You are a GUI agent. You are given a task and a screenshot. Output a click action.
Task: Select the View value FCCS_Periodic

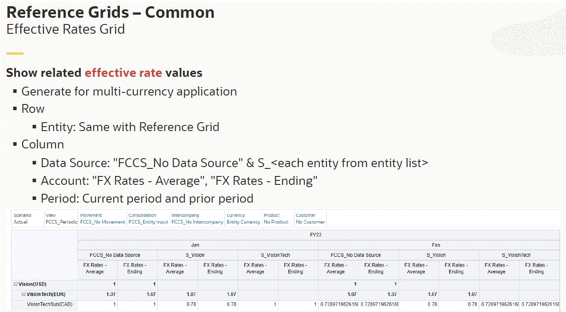tap(62, 222)
